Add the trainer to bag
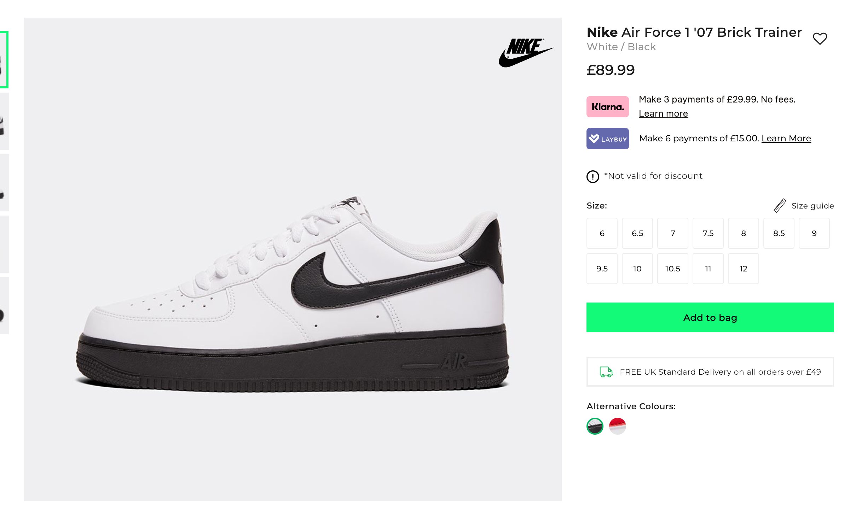844x516 pixels. coord(710,317)
